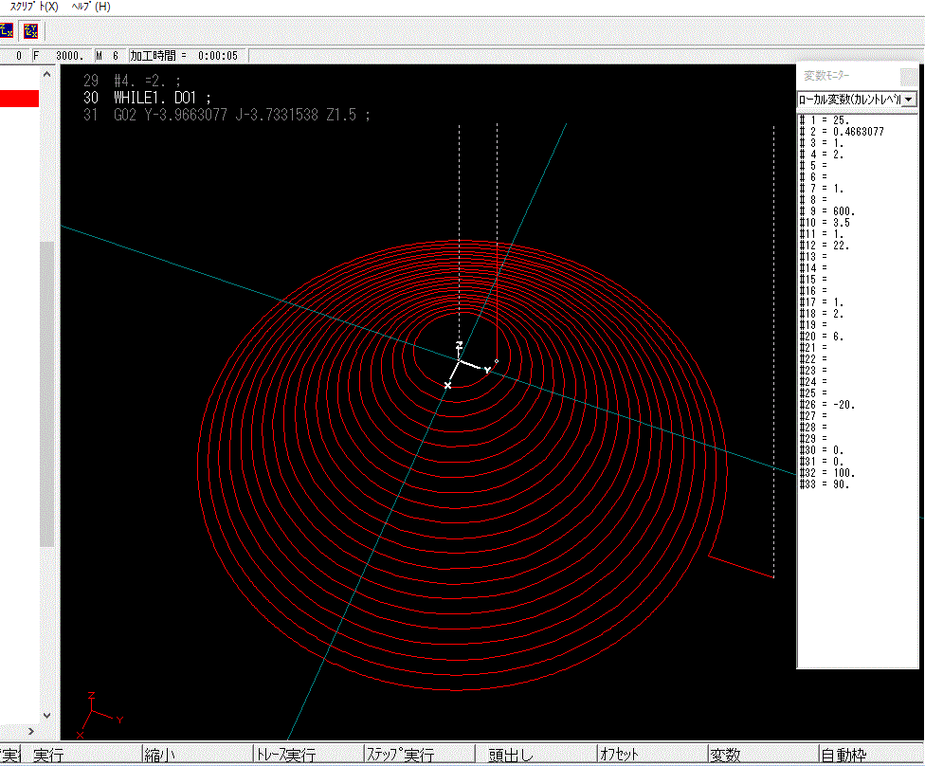Select the ZX plane view icon

click(x=7, y=30)
